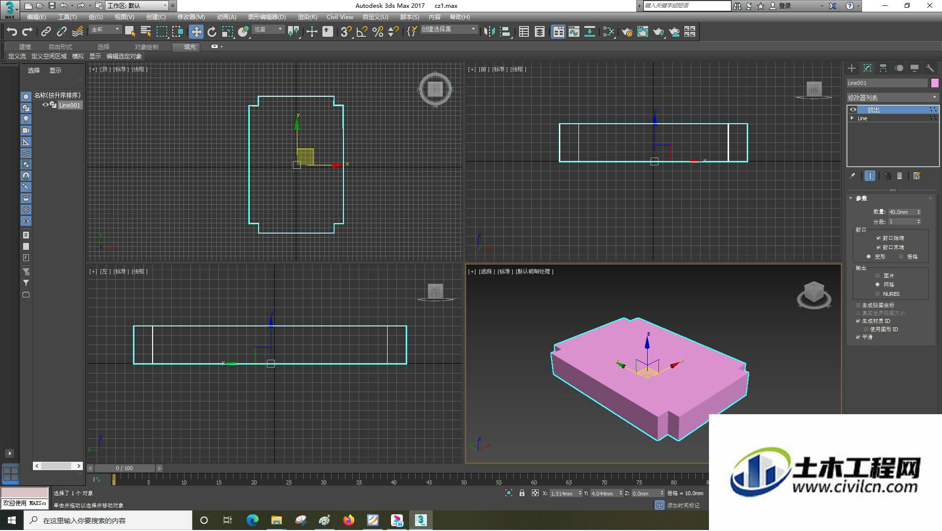Open the Modify command panel tab
The image size is (942, 531).
click(x=867, y=68)
